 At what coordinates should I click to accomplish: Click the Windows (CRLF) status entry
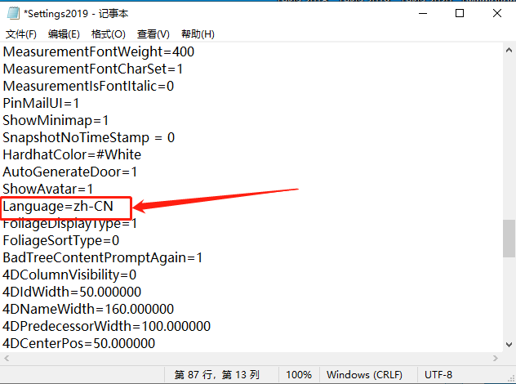click(364, 374)
